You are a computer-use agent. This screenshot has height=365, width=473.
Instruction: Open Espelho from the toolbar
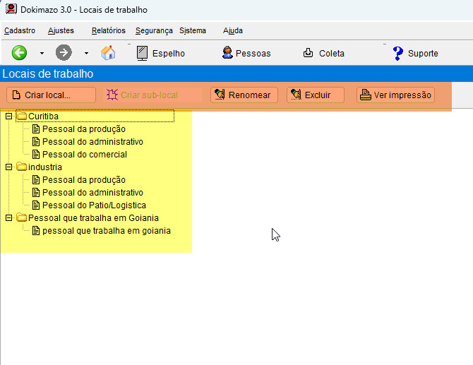pyautogui.click(x=160, y=53)
